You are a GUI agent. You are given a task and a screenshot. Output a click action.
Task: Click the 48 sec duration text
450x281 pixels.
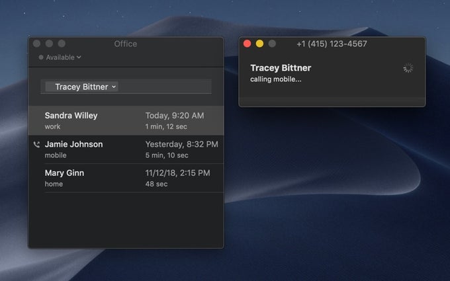click(x=156, y=184)
